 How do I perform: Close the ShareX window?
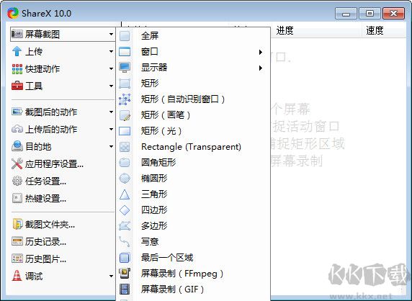point(393,13)
